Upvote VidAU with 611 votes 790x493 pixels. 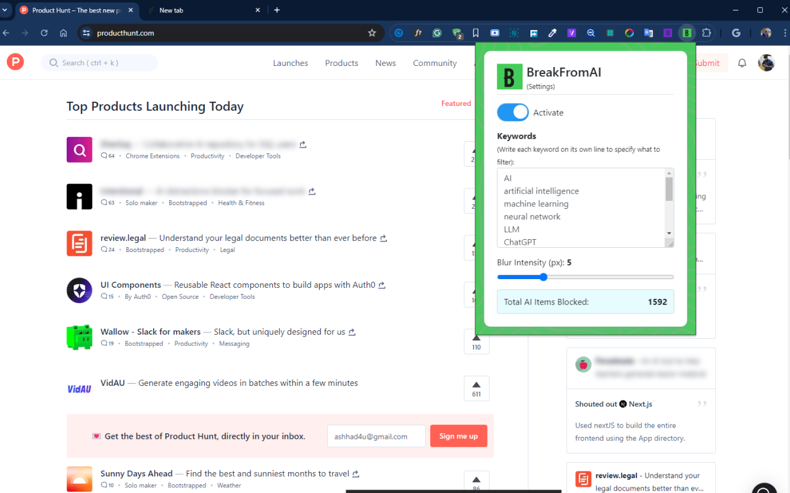point(476,388)
